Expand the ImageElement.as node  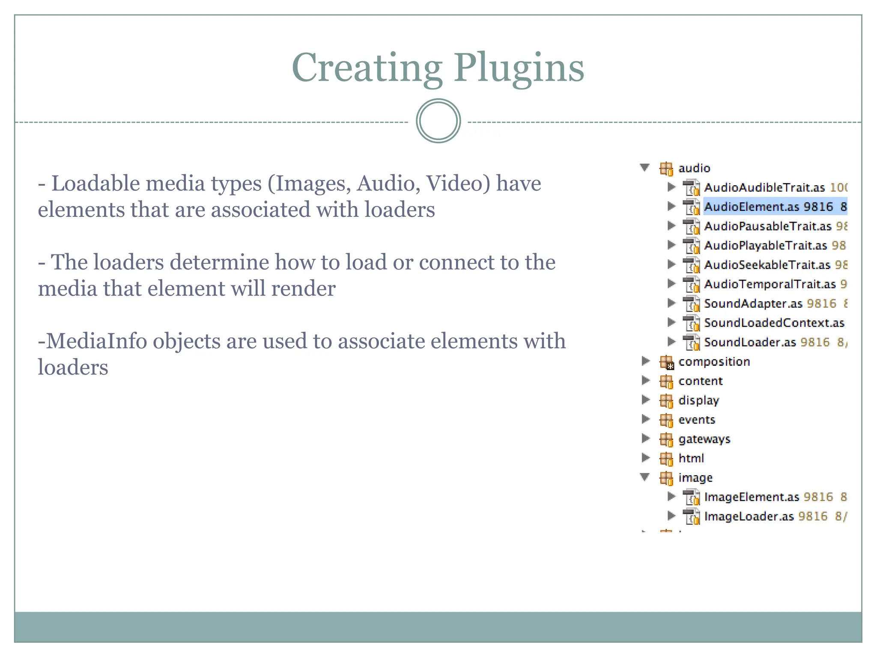(x=671, y=496)
